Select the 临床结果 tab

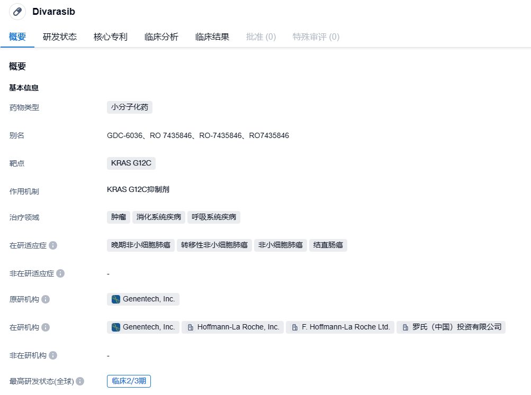[x=212, y=37]
